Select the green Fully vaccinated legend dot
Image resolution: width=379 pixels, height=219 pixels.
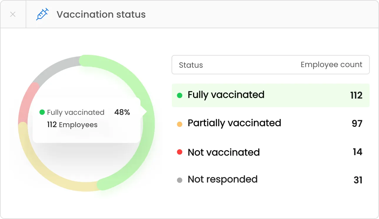[x=179, y=95]
